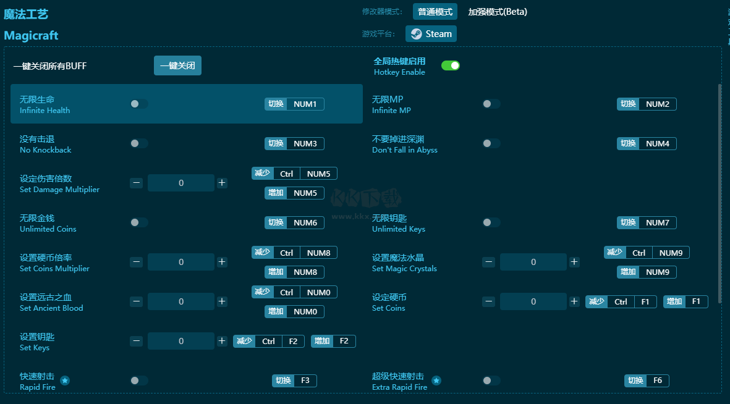This screenshot has width=730, height=404.
Task: Click the star icon beside Rapid Fire
Action: click(65, 381)
